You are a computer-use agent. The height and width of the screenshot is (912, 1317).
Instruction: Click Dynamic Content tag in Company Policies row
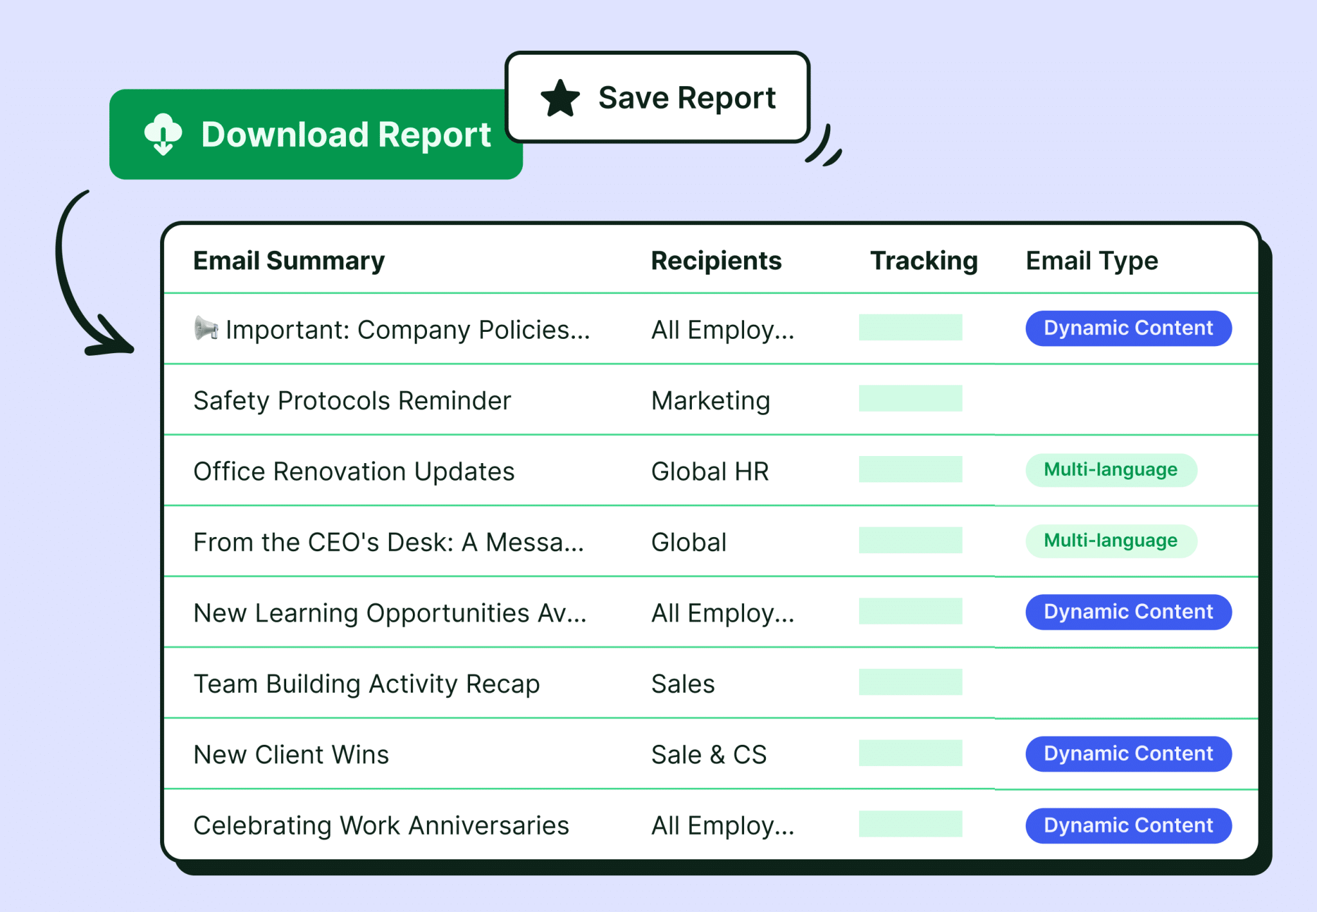(1129, 328)
